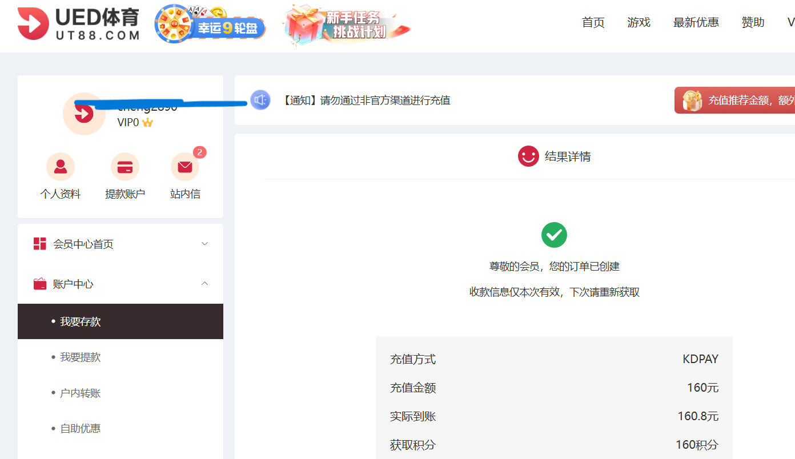
Task: Select the 提款账户 bank card icon
Action: tap(125, 166)
